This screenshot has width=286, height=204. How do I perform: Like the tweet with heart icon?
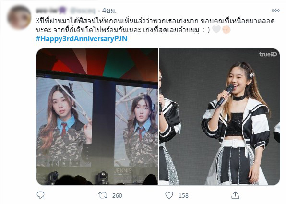pyautogui.click(x=169, y=195)
